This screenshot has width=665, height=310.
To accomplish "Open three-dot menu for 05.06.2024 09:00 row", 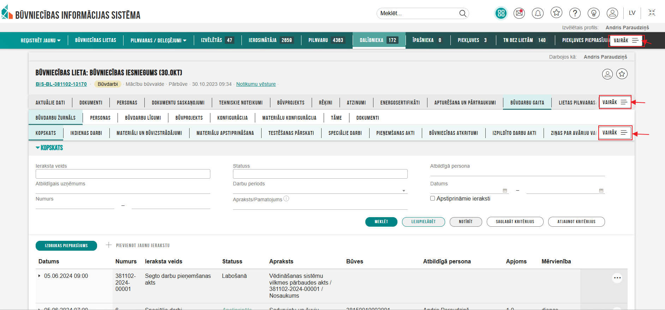I will coord(617,278).
